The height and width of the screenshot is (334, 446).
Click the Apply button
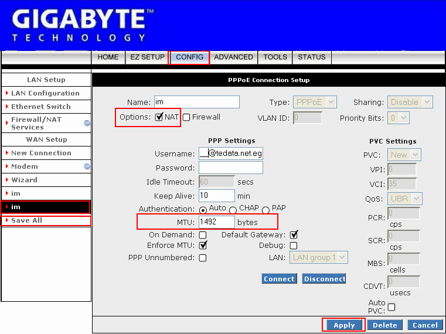(x=344, y=325)
